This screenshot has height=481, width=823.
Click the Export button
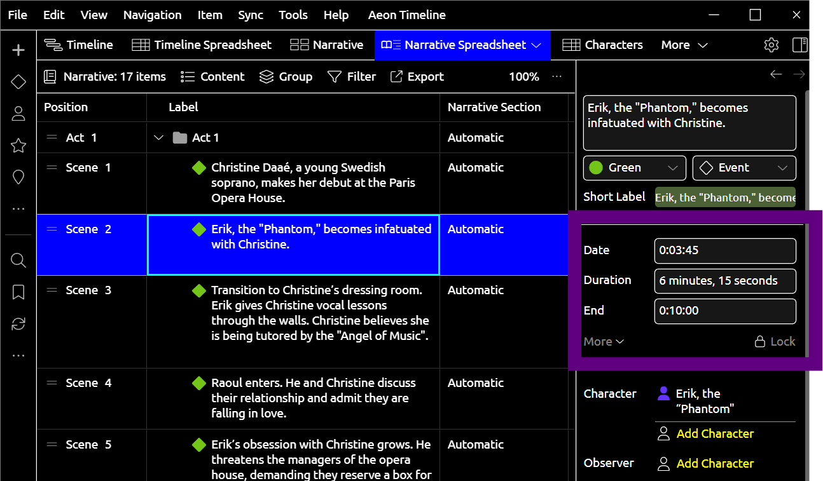click(x=417, y=77)
